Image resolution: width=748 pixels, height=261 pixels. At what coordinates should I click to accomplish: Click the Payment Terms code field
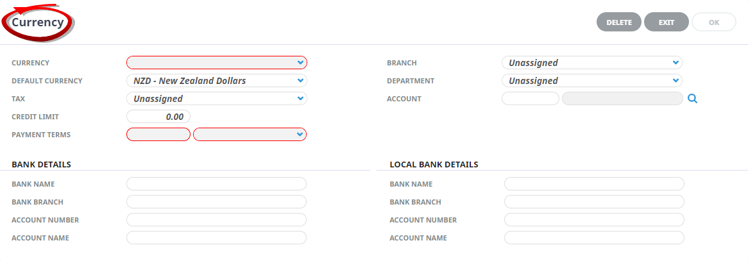[158, 135]
